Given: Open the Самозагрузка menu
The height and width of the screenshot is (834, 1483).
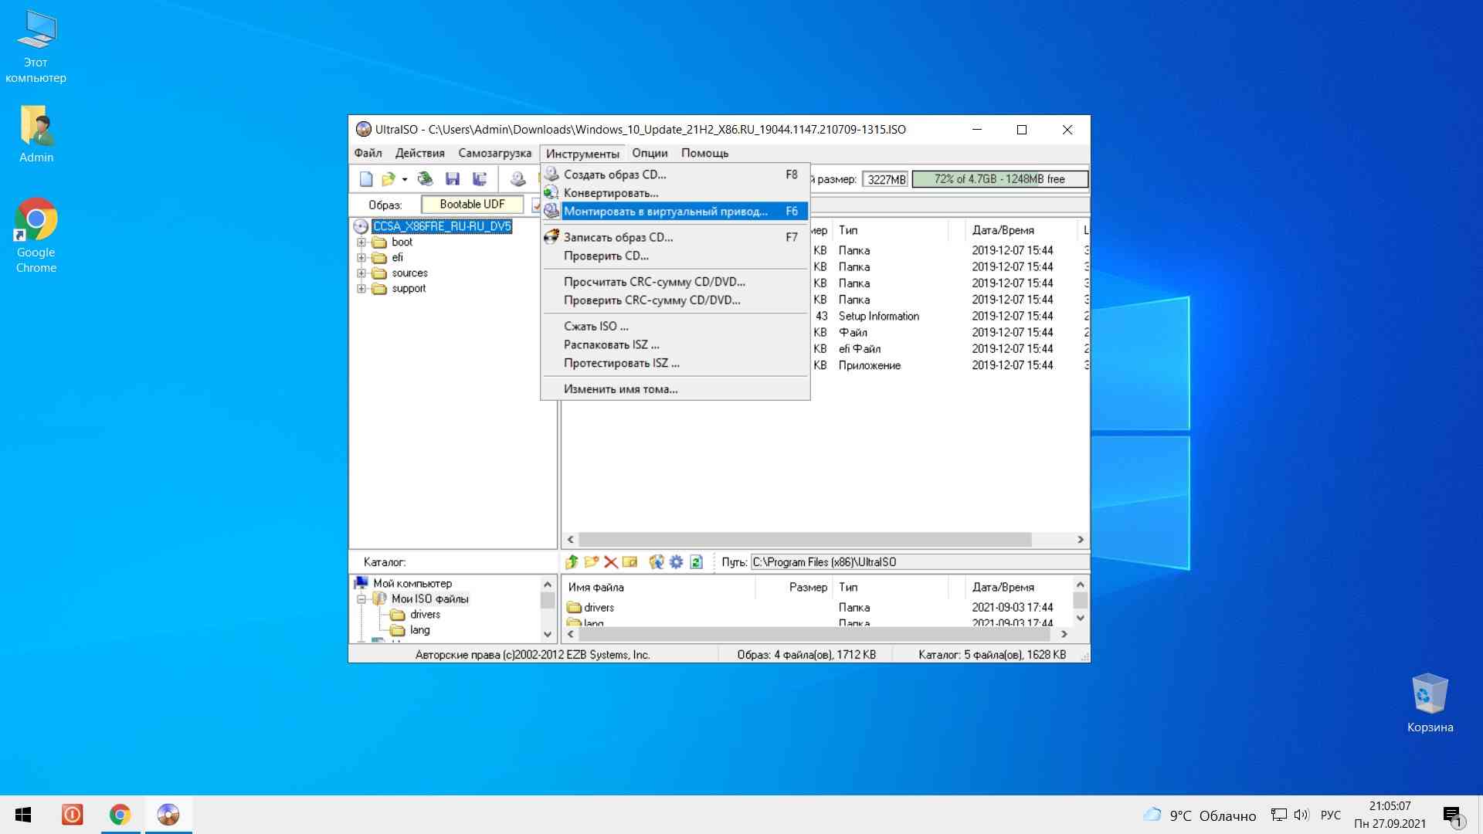Looking at the screenshot, I should point(494,153).
